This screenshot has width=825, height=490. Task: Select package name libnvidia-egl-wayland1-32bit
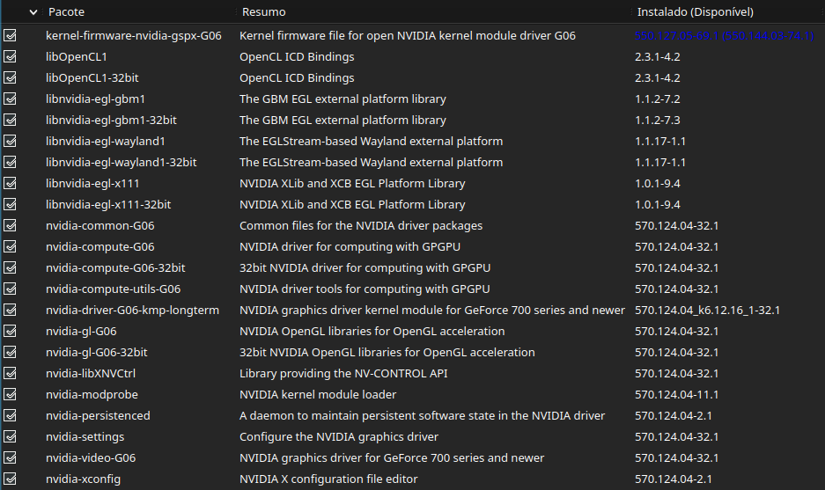121,162
